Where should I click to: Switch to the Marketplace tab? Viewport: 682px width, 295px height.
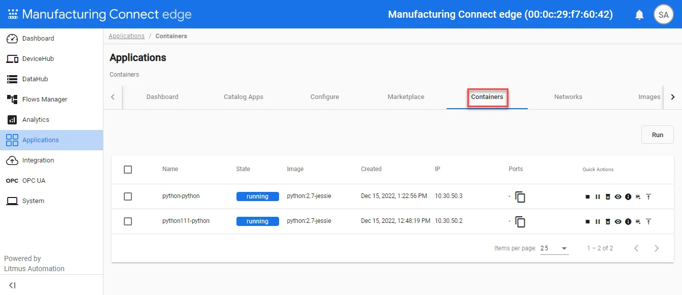click(x=406, y=97)
